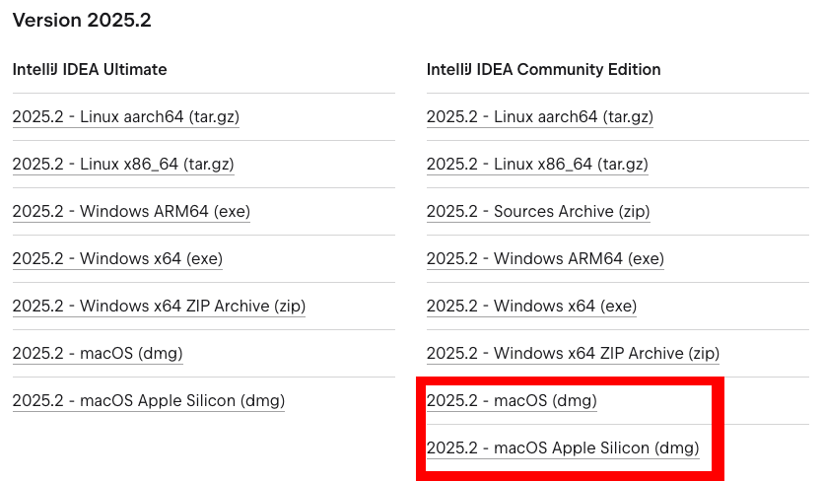Screen dimensions: 823x481
Task: Click the IntelliJ IDEA Community Edition heading
Action: pyautogui.click(x=543, y=69)
